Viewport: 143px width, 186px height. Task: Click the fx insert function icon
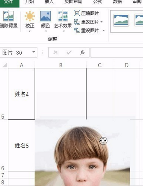click(82, 52)
